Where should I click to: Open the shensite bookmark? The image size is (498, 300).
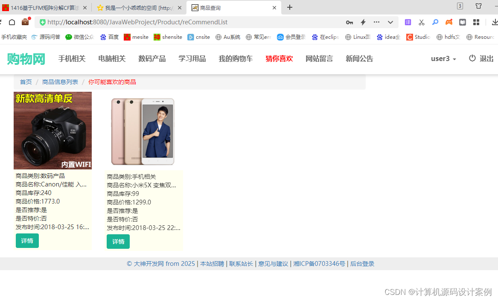[168, 37]
